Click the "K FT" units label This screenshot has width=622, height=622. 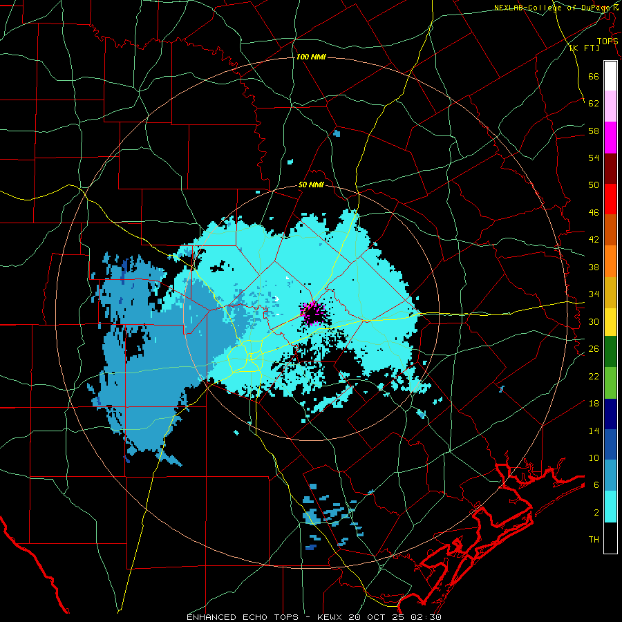(585, 48)
